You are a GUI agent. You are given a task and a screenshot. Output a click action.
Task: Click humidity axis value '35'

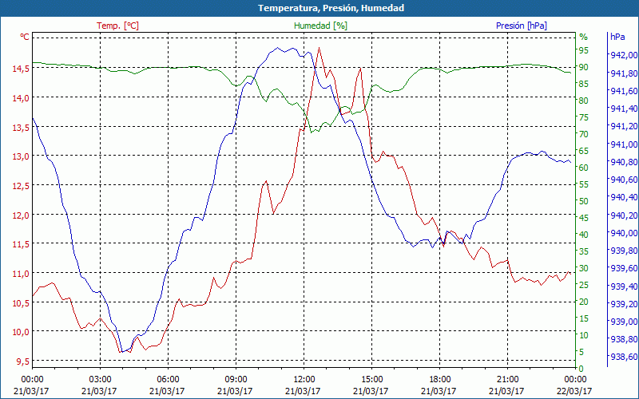[x=584, y=251]
